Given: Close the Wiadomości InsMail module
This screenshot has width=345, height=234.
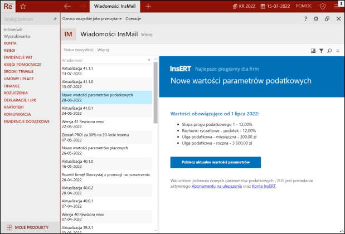Looking at the screenshot, I should (339, 19).
